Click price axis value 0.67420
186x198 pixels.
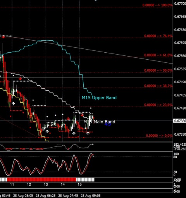click(180, 108)
